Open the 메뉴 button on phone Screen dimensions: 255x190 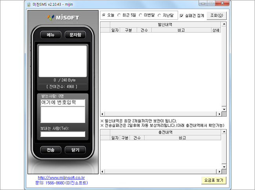click(51, 35)
